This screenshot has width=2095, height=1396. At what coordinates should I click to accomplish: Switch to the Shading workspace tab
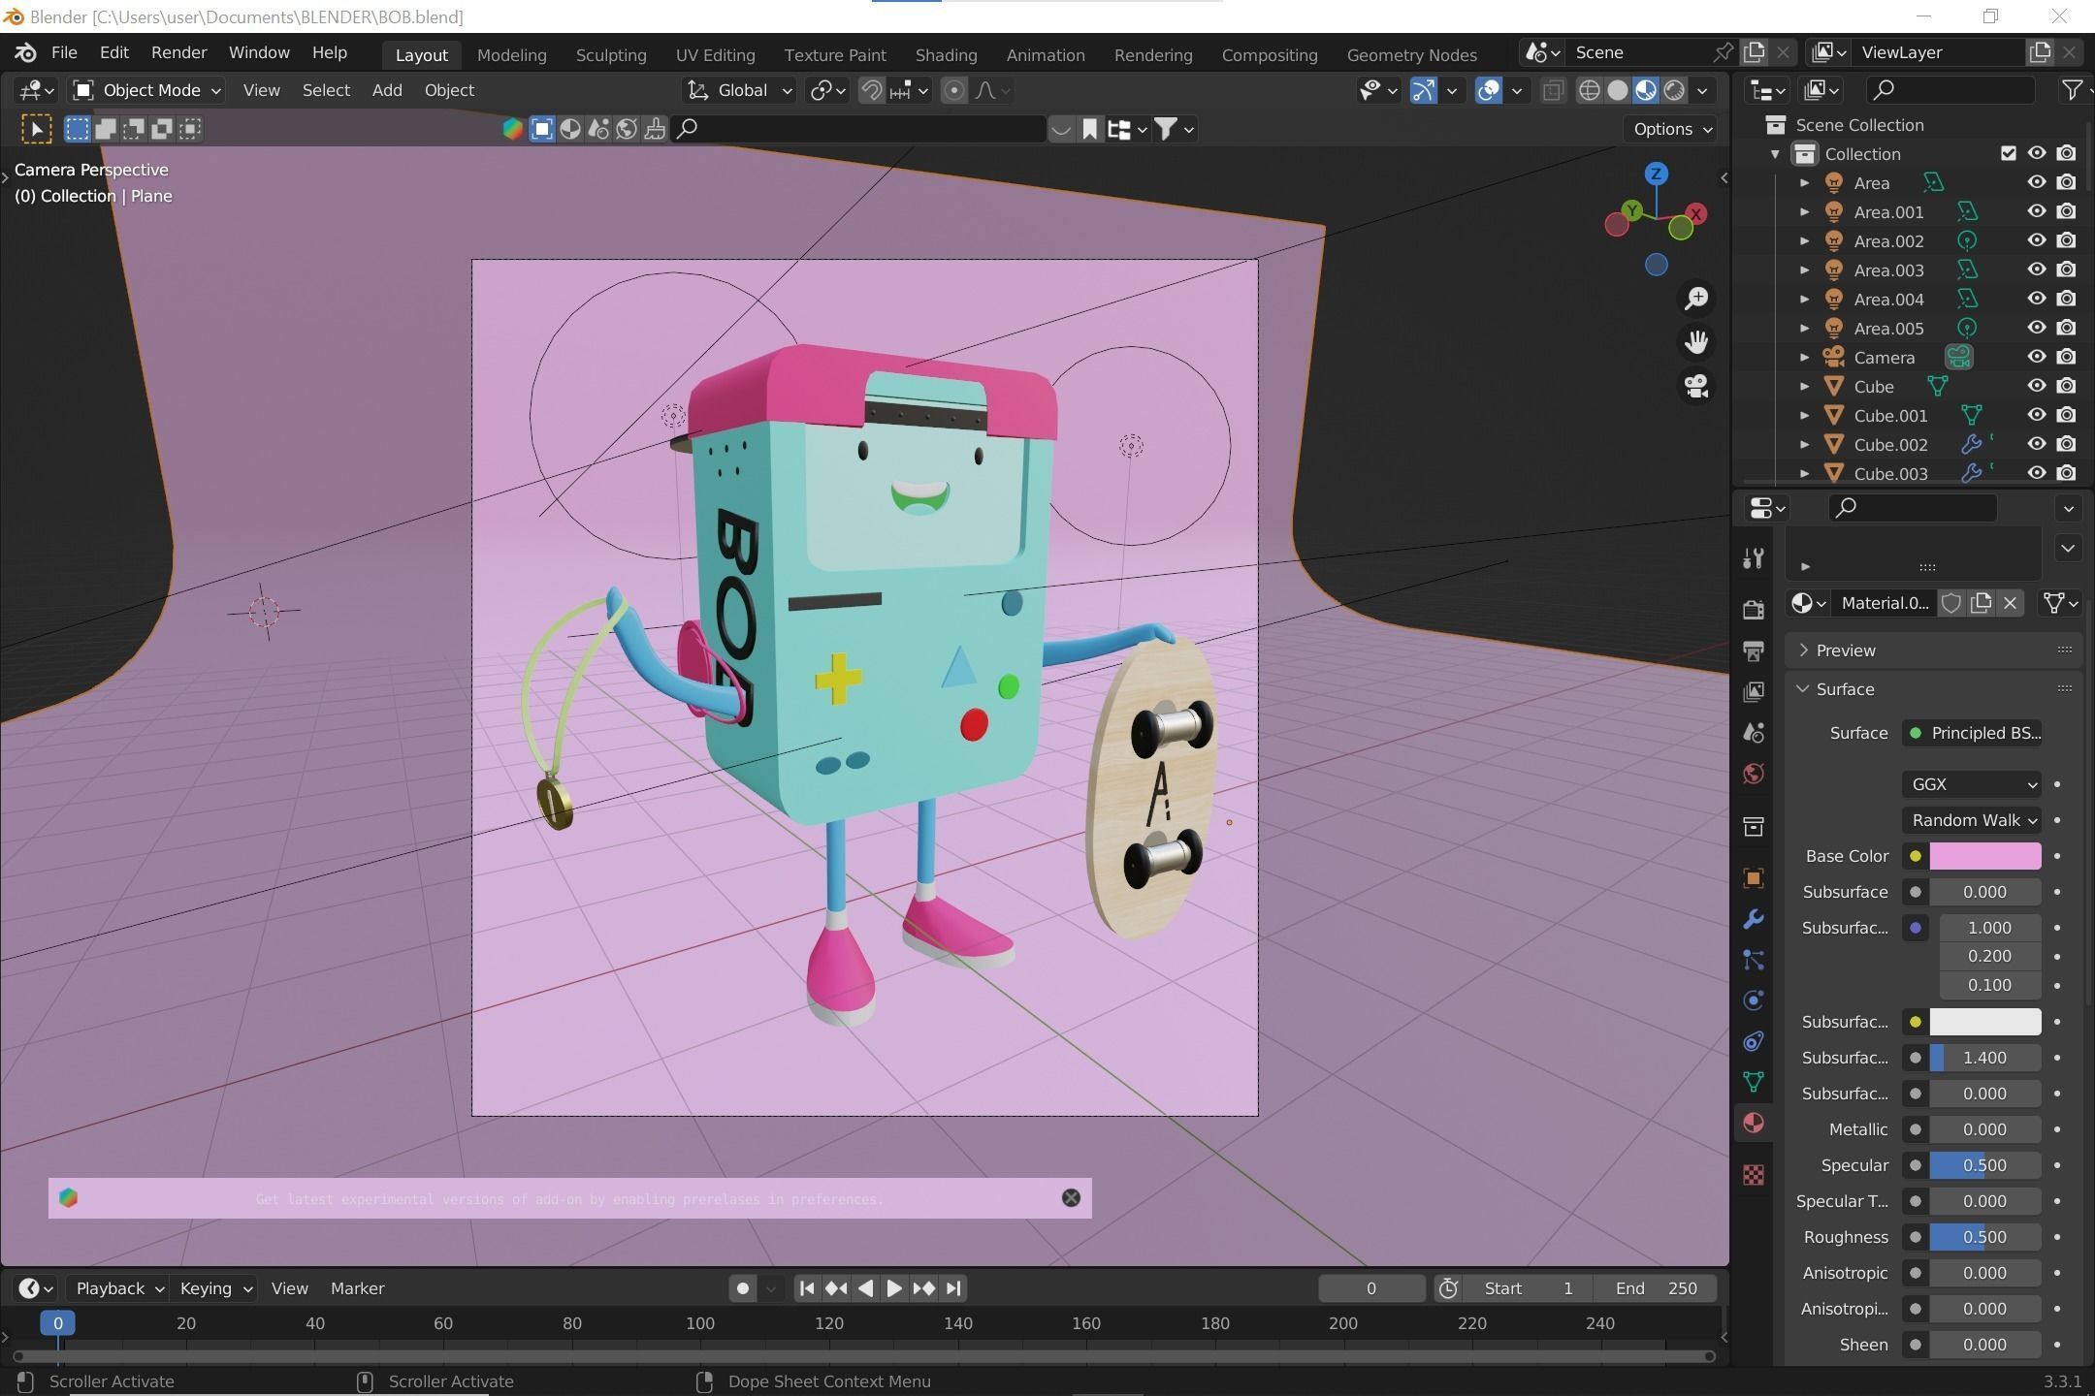(x=946, y=55)
